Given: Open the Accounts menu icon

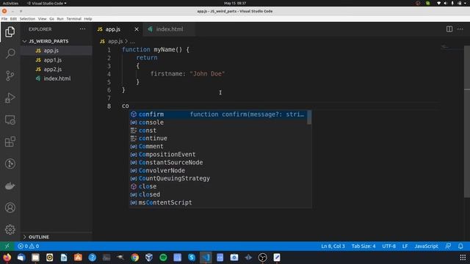Looking at the screenshot, I should point(10,208).
